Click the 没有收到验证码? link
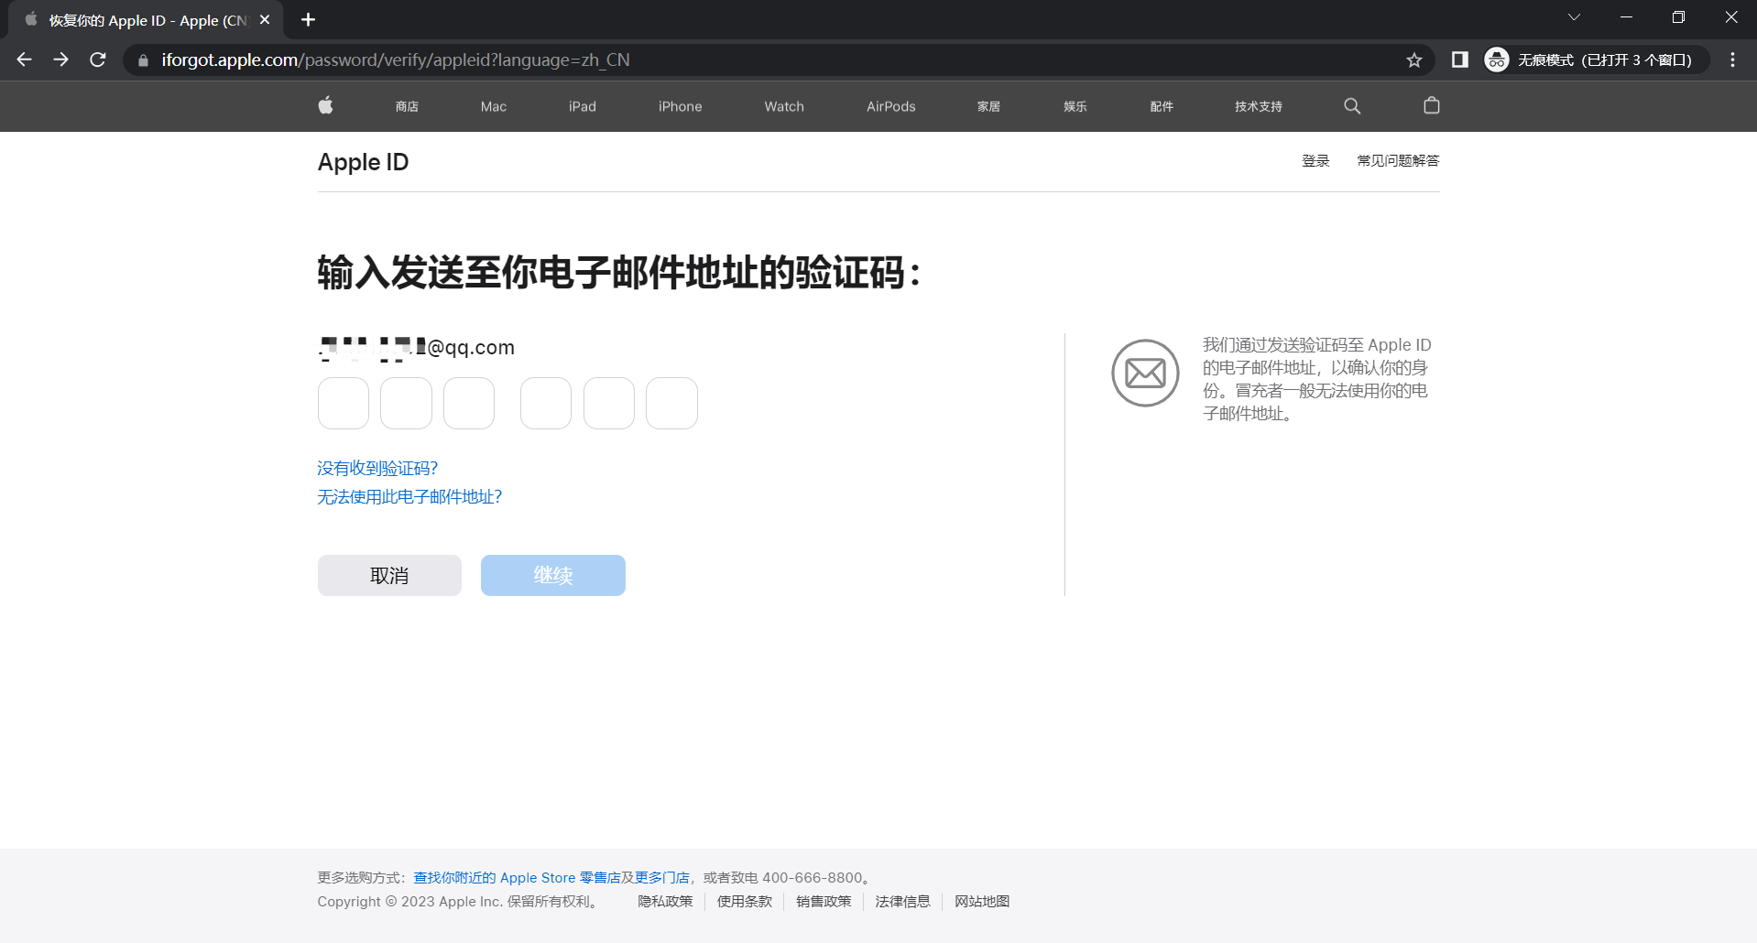Image resolution: width=1757 pixels, height=943 pixels. point(377,468)
